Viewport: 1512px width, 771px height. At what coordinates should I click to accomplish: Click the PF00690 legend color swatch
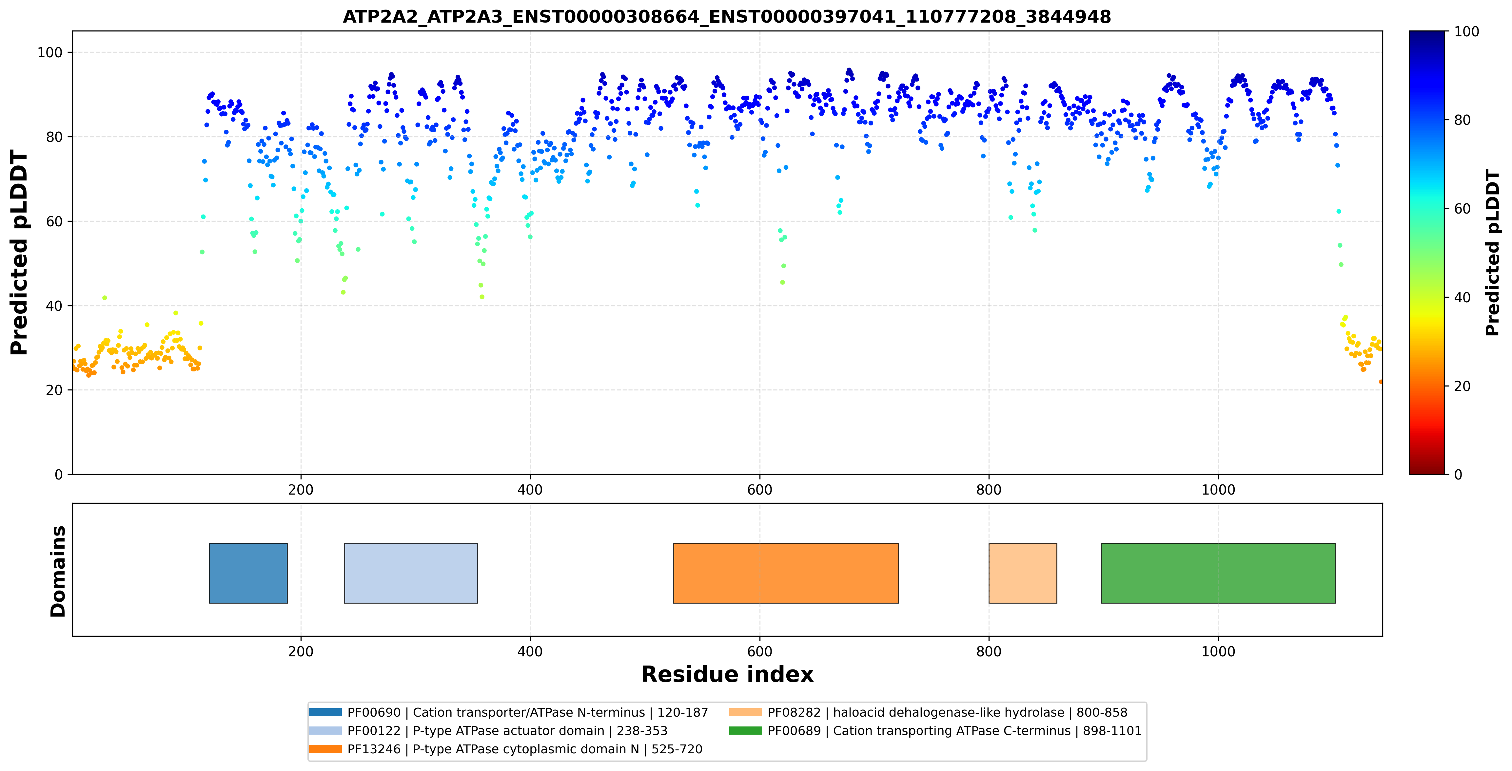pyautogui.click(x=325, y=712)
